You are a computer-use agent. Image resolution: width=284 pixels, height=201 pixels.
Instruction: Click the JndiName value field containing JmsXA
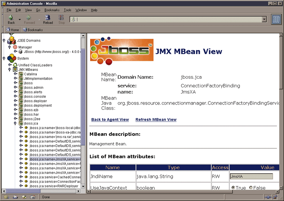coord(251,176)
